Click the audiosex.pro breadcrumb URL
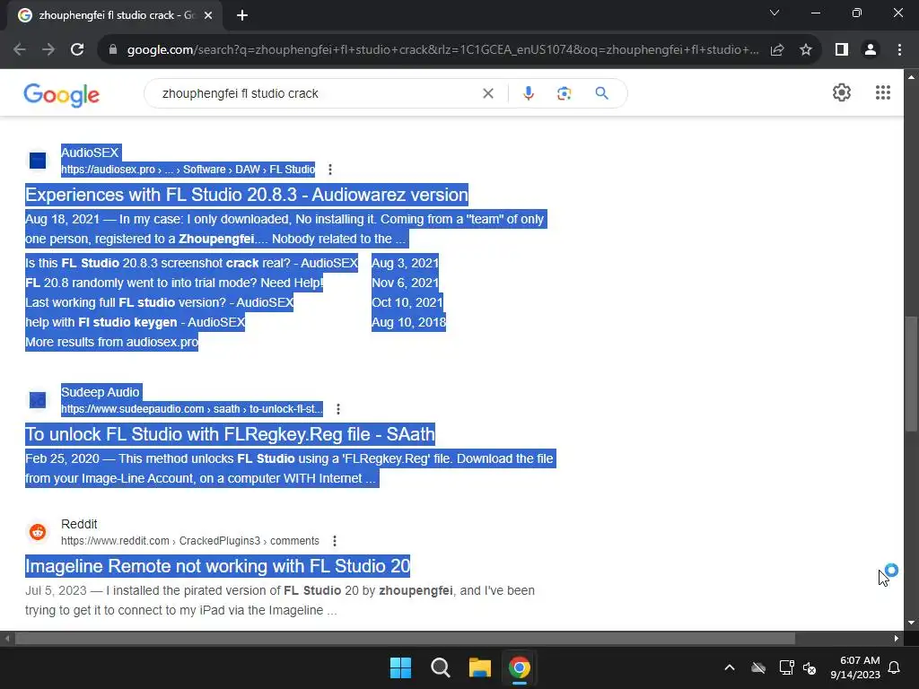The width and height of the screenshot is (919, 689). pos(188,170)
